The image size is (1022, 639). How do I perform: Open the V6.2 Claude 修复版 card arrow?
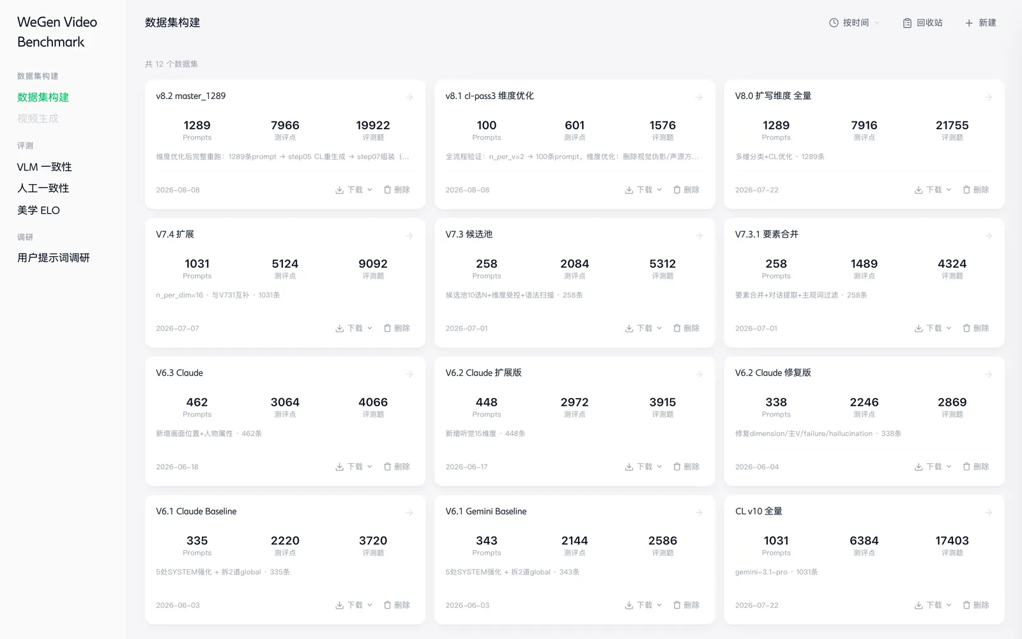988,374
